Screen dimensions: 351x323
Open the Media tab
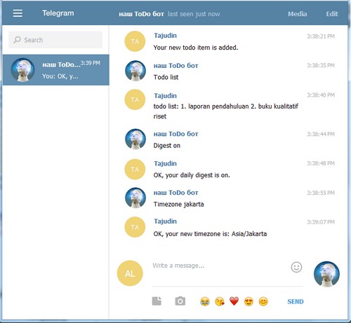[x=297, y=14]
